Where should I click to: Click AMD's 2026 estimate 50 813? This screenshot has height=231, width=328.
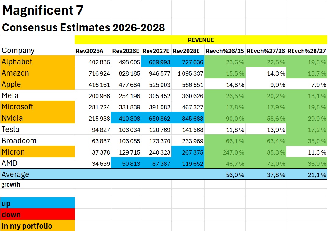click(126, 163)
